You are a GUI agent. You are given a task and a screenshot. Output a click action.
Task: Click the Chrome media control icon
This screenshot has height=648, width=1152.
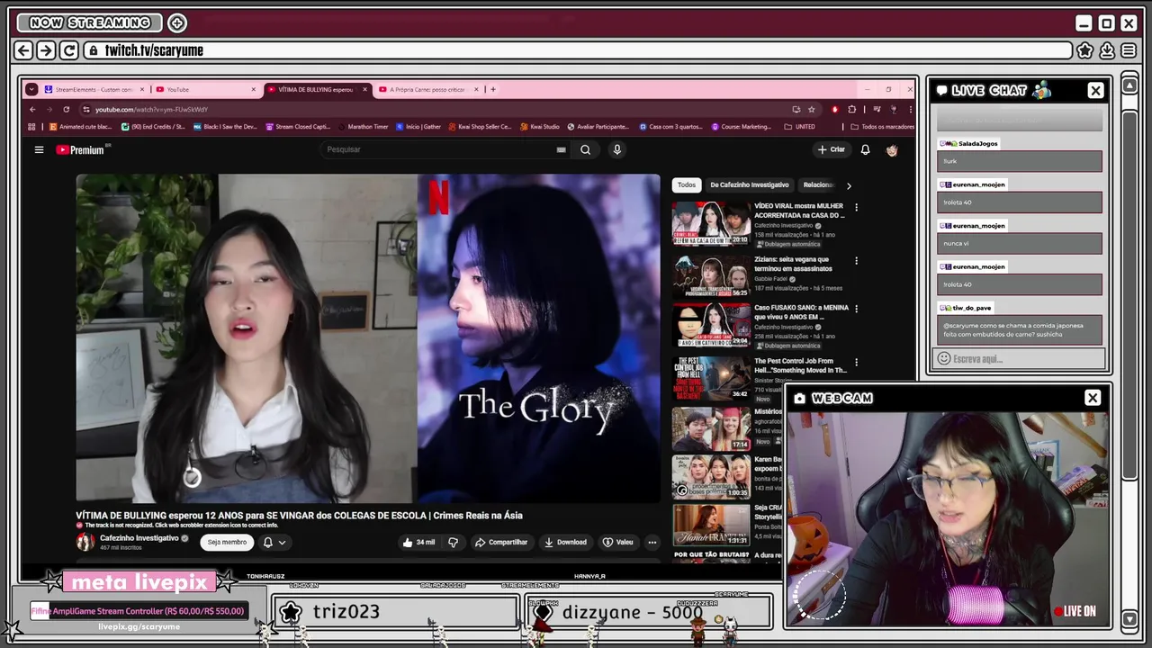pyautogui.click(x=877, y=109)
